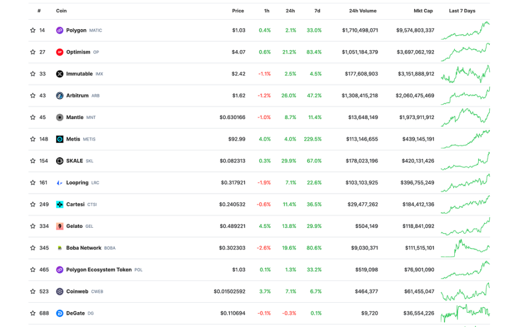
Task: Open the Mantle coin name link
Action: tap(75, 117)
